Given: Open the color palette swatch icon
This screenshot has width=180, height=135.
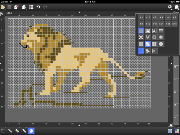Looking at the screenshot, I should pos(177,131).
